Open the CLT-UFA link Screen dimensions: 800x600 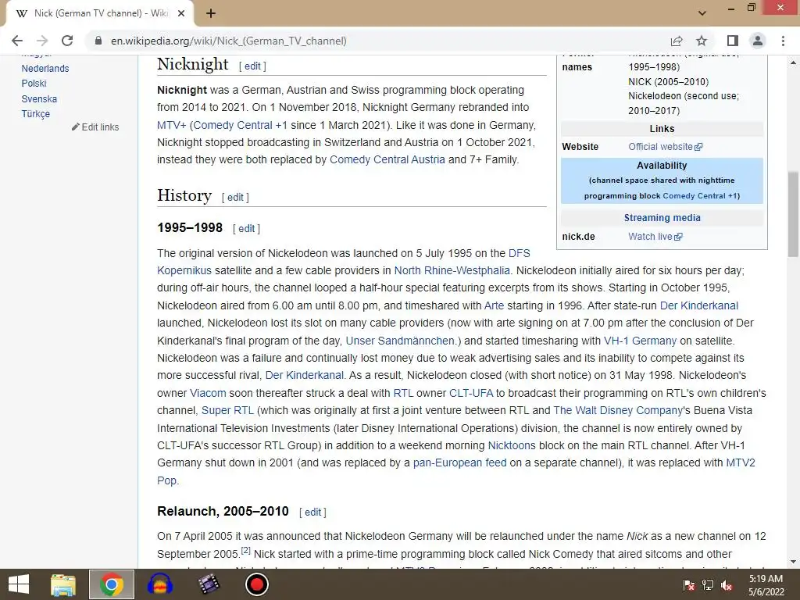click(x=471, y=394)
